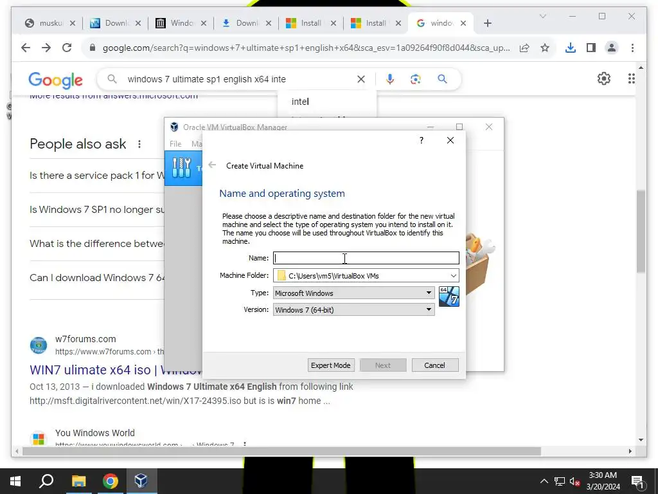Click the help question mark in wizard
The image size is (658, 494).
coord(422,140)
